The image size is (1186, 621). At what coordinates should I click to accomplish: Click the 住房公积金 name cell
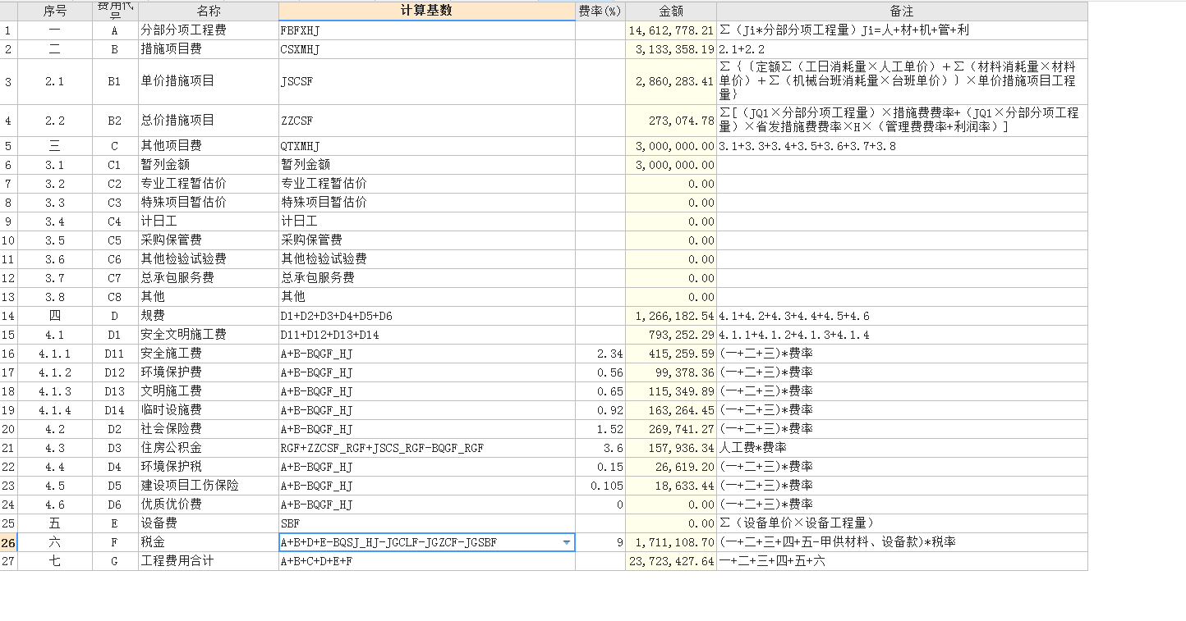(209, 448)
